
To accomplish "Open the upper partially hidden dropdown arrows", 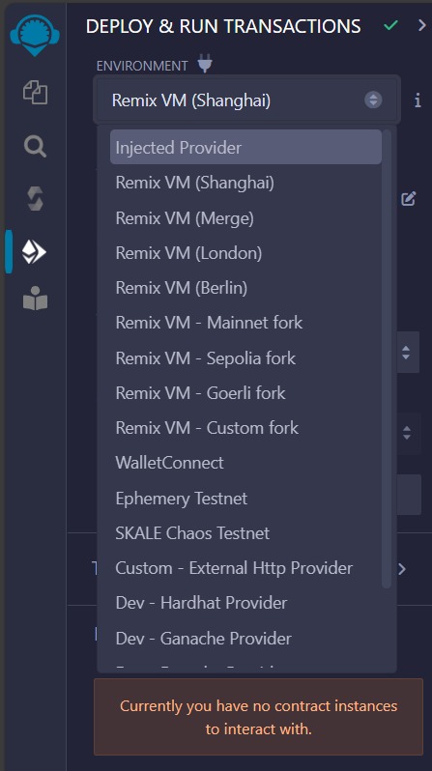I will 407,352.
